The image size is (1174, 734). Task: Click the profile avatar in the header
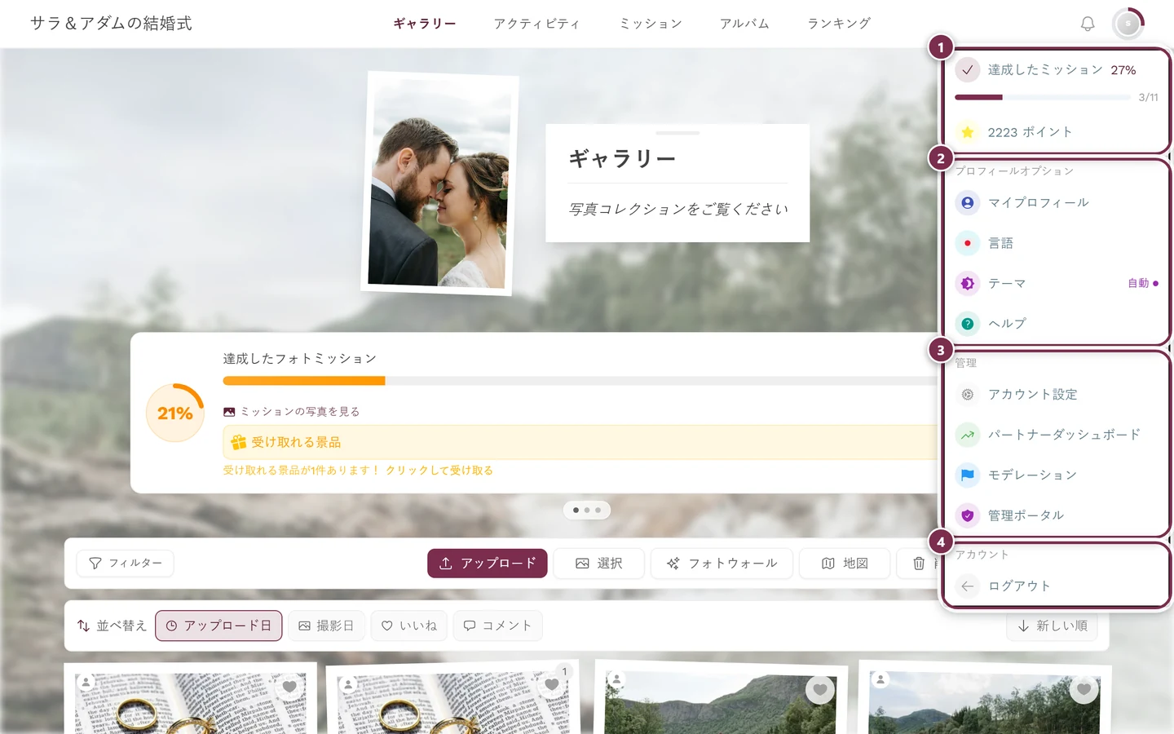tap(1128, 24)
